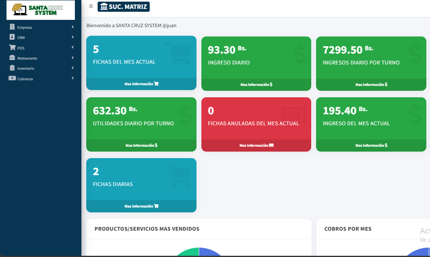Click the Cobranza money bill icon
The width and height of the screenshot is (430, 257).
[x=12, y=78]
